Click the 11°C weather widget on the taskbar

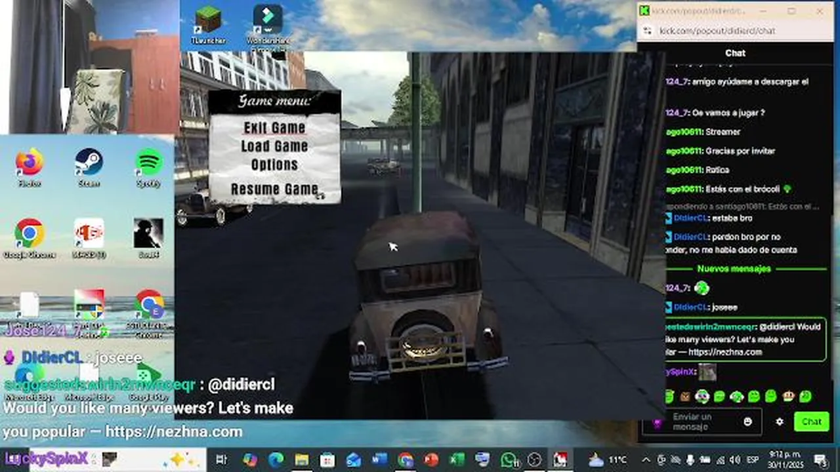tap(608, 460)
